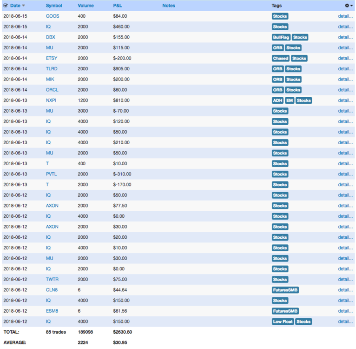Click Stocks tag on TWTR row
The height and width of the screenshot is (349, 356).
point(280,279)
